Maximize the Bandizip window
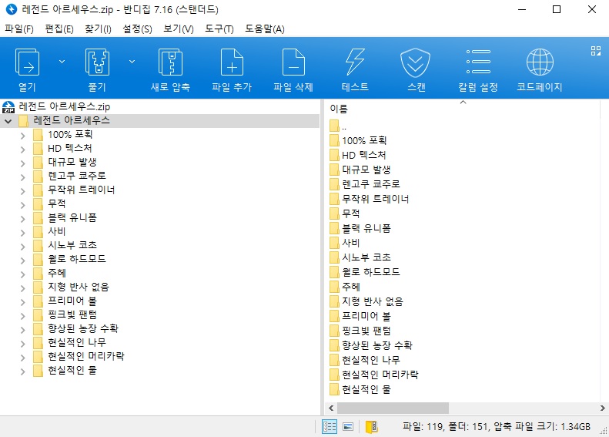This screenshot has width=609, height=437. tap(557, 9)
